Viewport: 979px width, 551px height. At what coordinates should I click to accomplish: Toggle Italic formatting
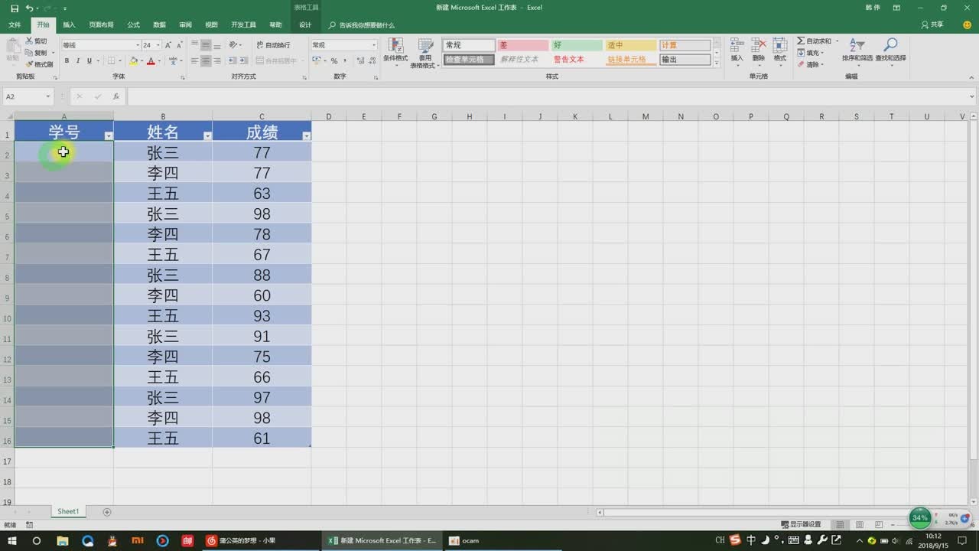tap(78, 60)
